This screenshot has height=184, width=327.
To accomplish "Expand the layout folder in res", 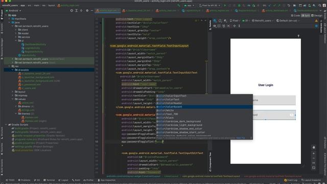I will 12,92.
